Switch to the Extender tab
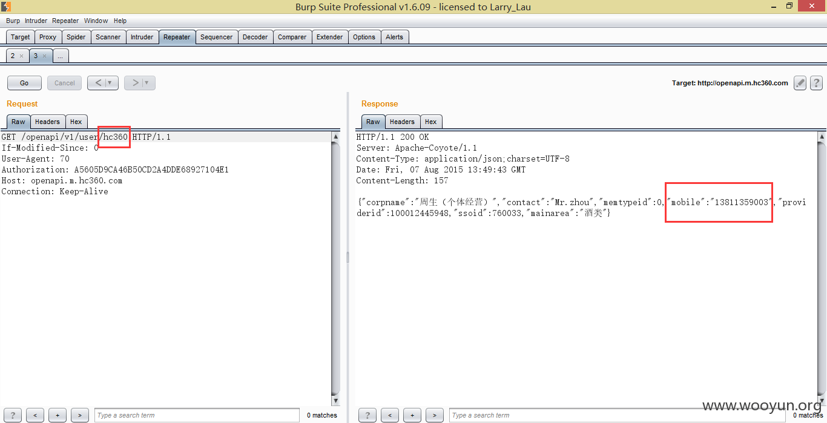827x423 pixels. coord(330,37)
